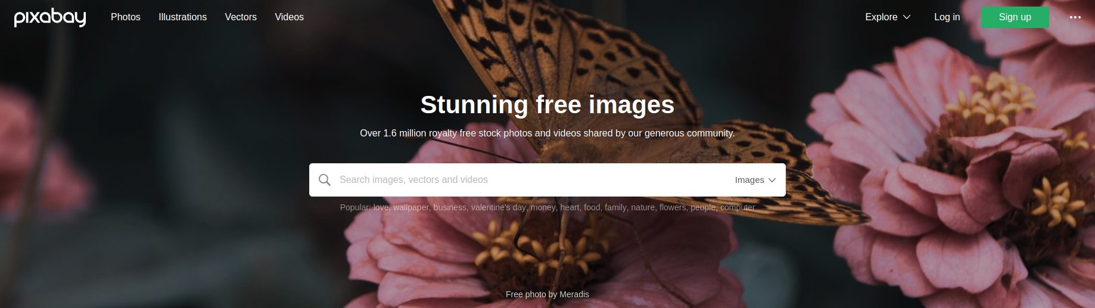Click the magnifying glass search icon
Screen dimensions: 1095x308
point(325,180)
